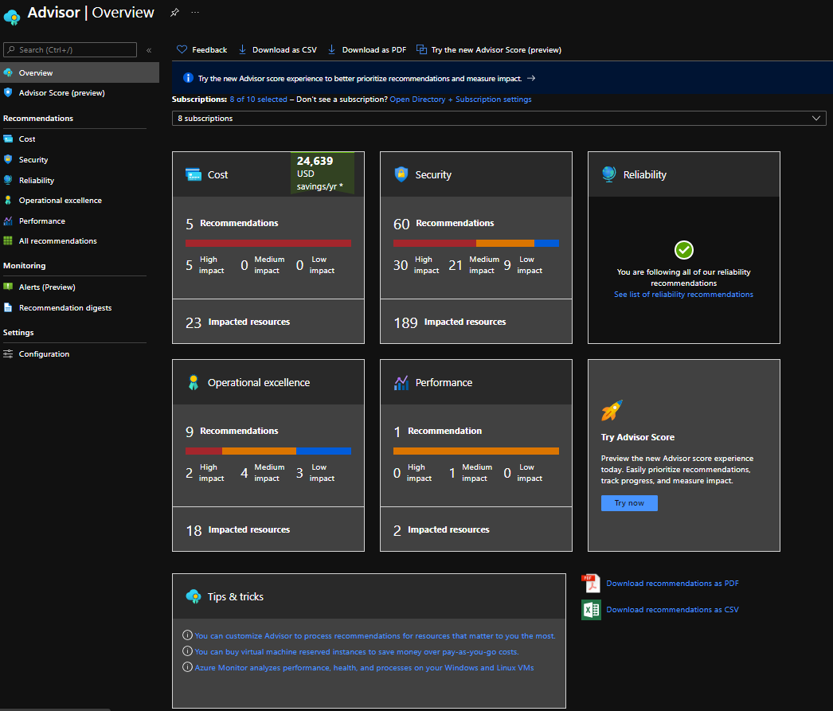Image resolution: width=833 pixels, height=711 pixels.
Task: Click Download recommendations as CSV link
Action: pyautogui.click(x=673, y=610)
